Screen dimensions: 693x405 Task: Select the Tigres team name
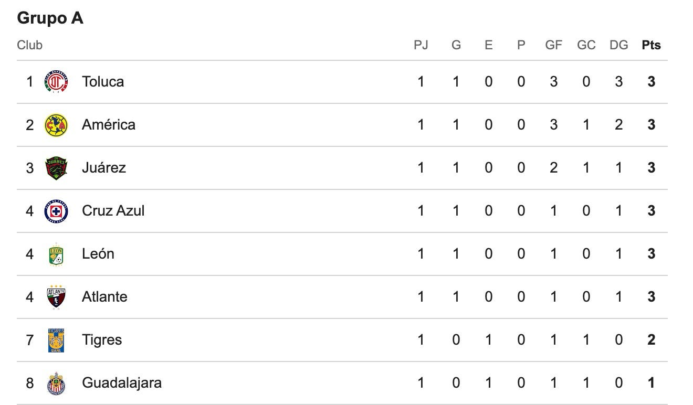[x=102, y=340]
